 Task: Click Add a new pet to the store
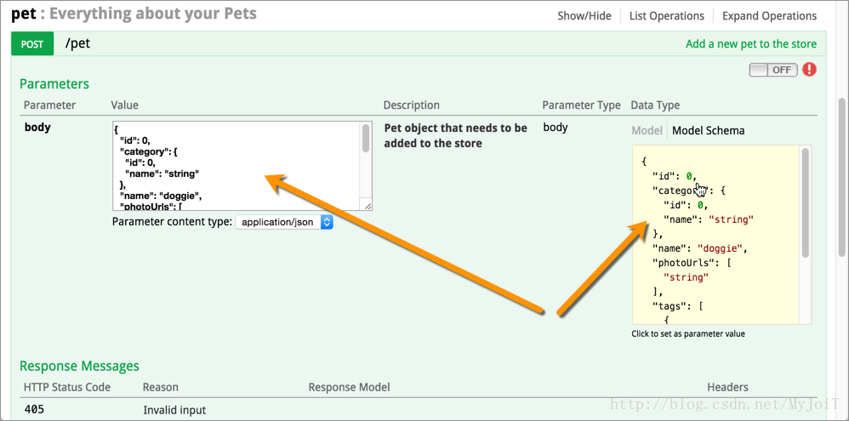[751, 44]
